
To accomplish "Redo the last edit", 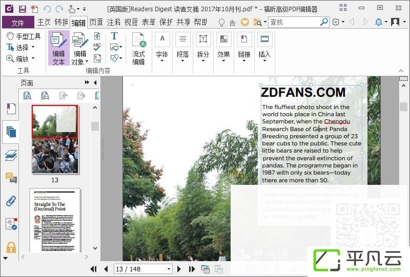I will click(59, 9).
